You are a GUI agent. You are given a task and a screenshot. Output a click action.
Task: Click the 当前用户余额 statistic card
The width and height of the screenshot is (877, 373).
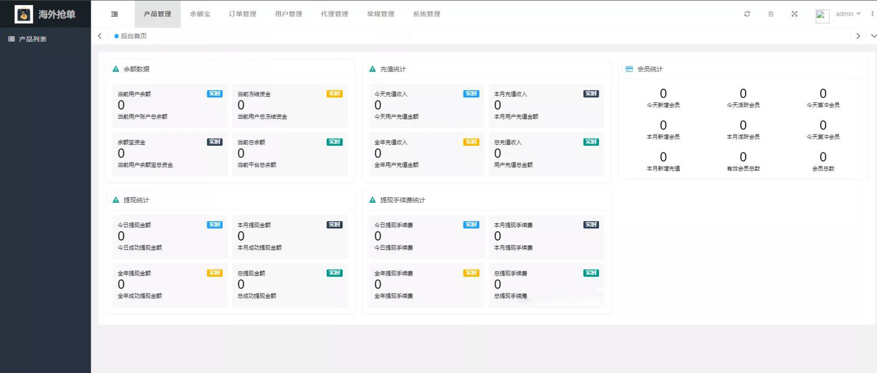click(x=169, y=105)
